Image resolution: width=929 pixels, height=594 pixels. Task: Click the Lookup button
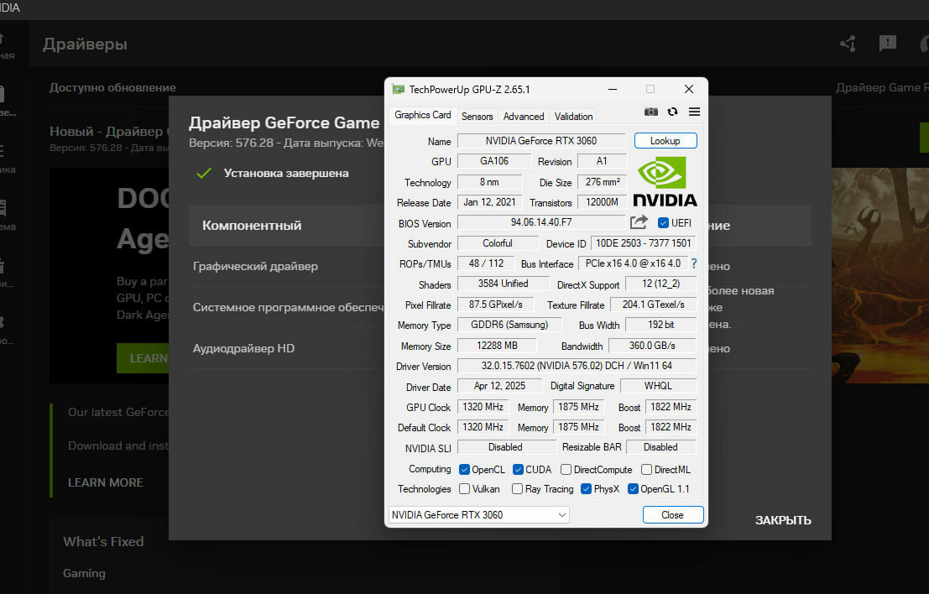[x=665, y=140]
